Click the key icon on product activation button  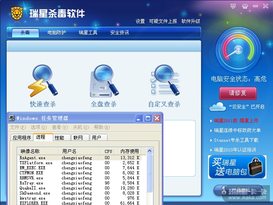click(x=224, y=191)
